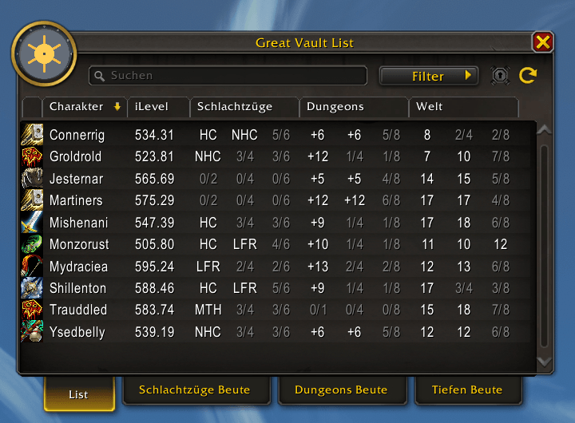Open the Filter dropdown menu
The height and width of the screenshot is (423, 575).
click(x=429, y=76)
